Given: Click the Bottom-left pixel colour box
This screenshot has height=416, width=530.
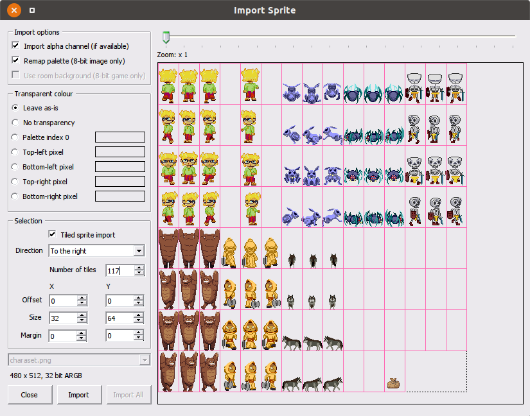Looking at the screenshot, I should click(x=120, y=166).
